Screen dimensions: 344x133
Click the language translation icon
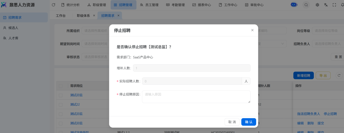326,5
